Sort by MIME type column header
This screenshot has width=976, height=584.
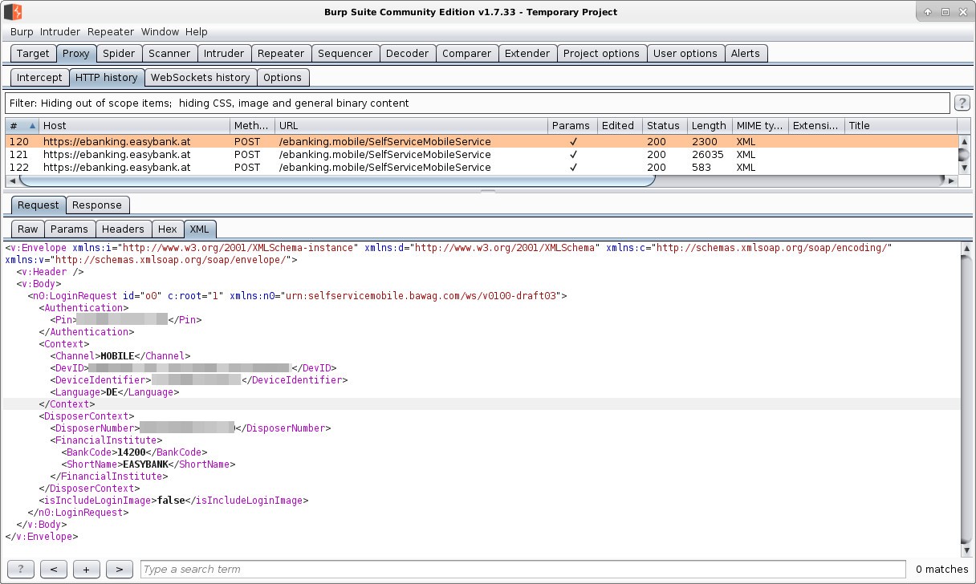click(759, 126)
